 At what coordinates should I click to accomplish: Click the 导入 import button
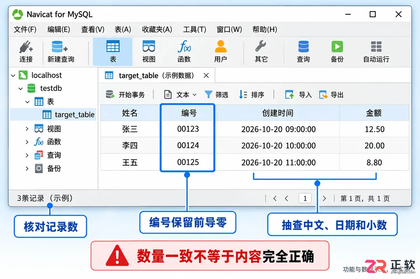(298, 95)
